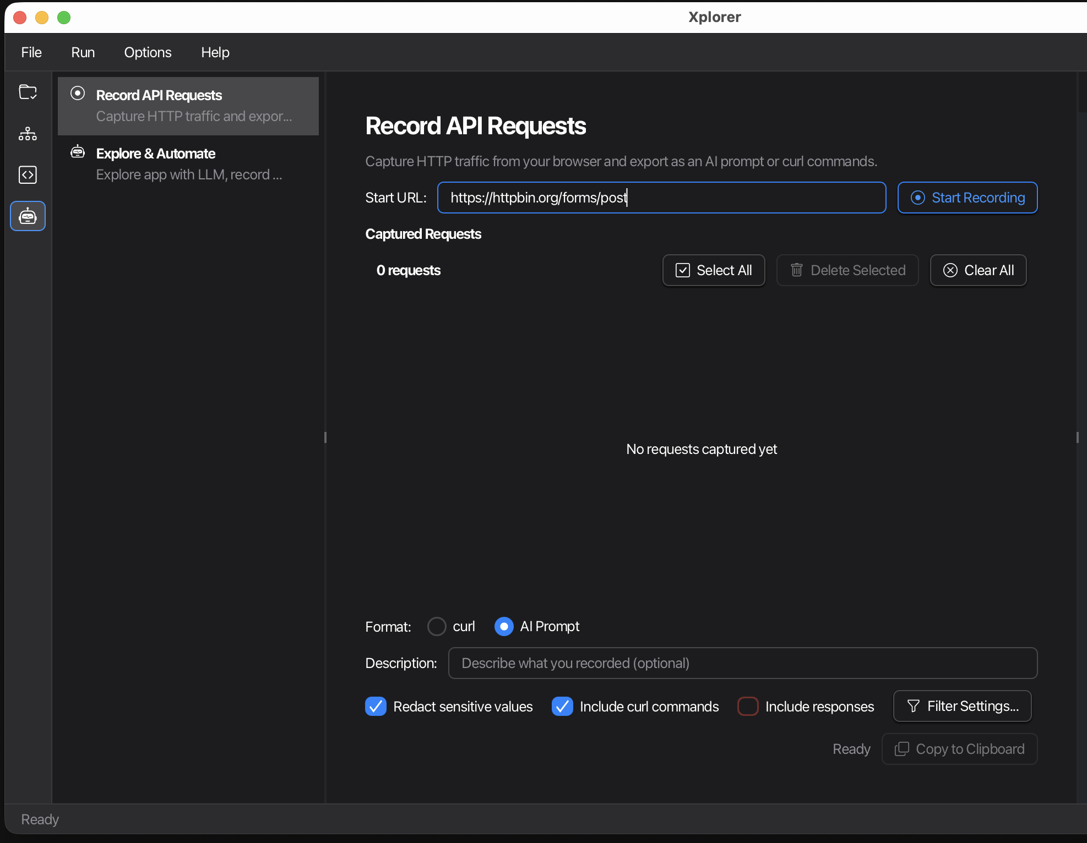Click the robot icon beside Explore & Automate

[x=78, y=152]
